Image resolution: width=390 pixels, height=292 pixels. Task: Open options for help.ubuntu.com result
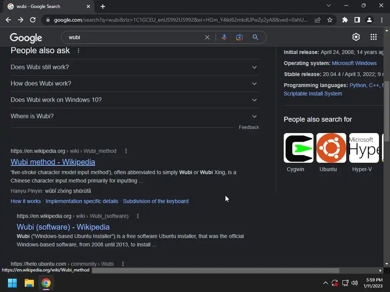123,264
